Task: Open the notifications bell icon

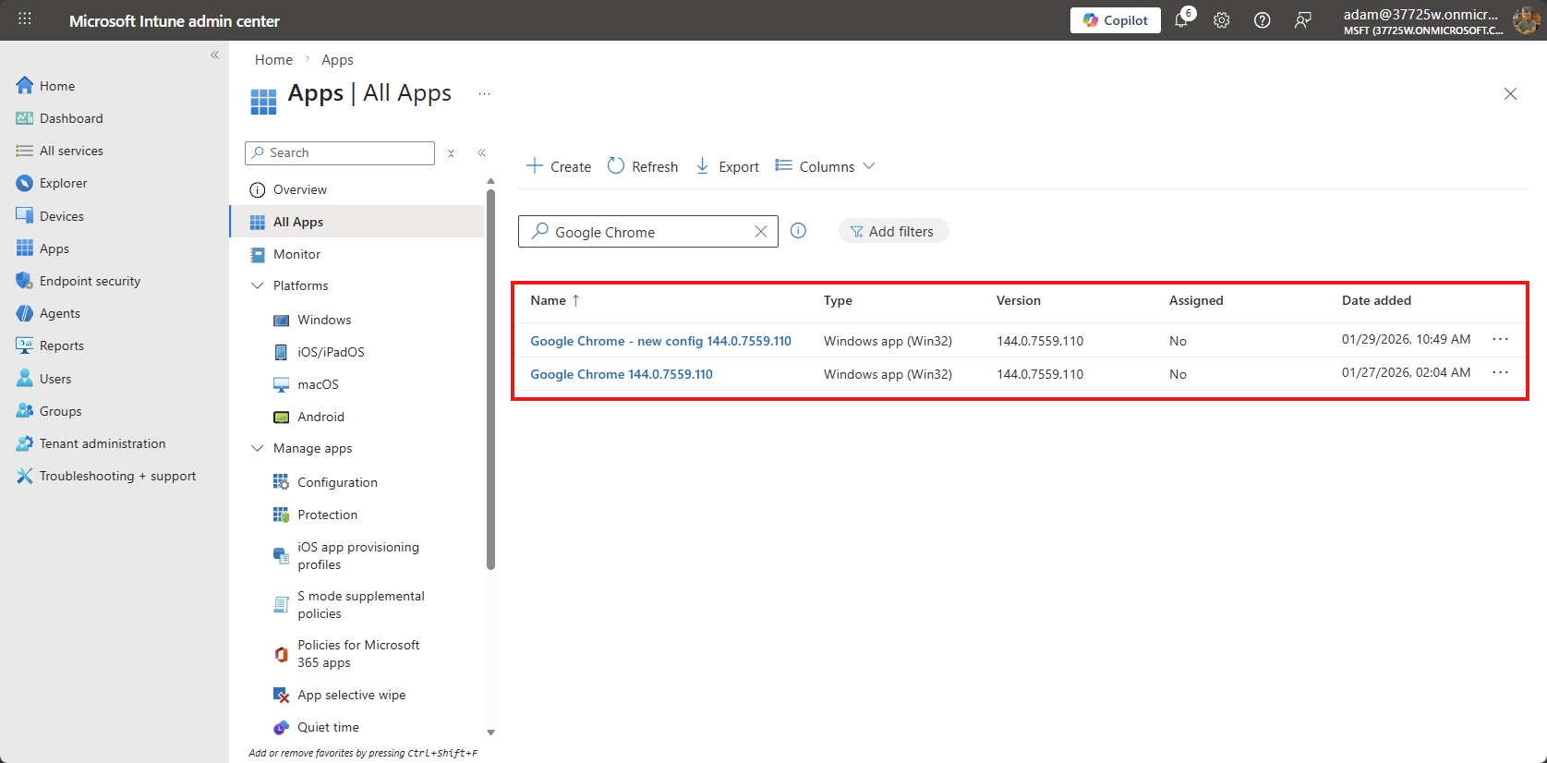Action: pos(1181,20)
